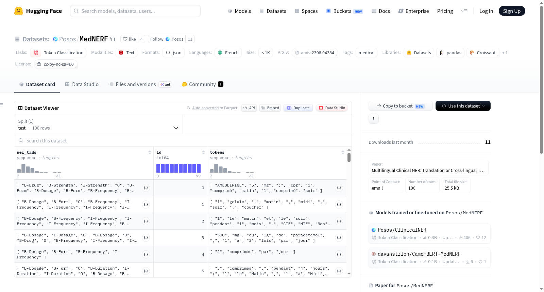544x292 pixels.
Task: Focus the models and datasets search box
Action: point(135,11)
